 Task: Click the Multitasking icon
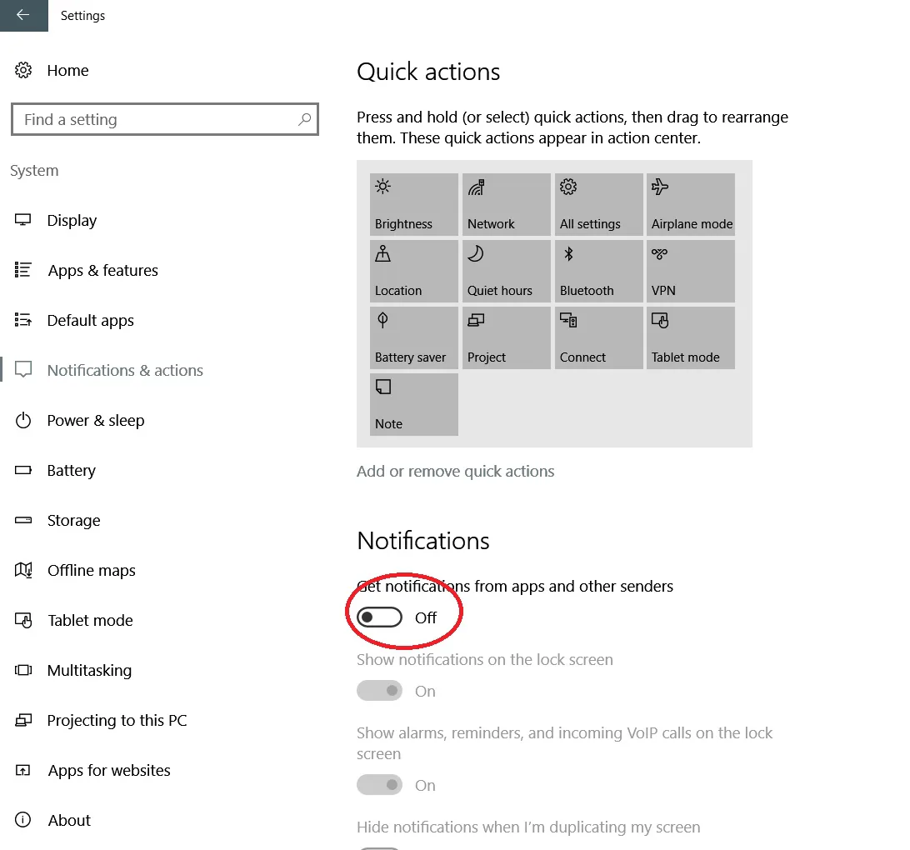point(23,670)
